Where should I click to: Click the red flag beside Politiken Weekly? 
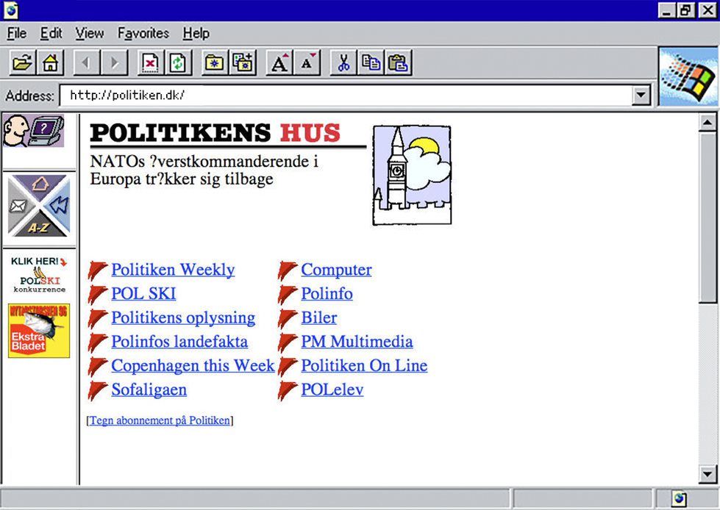point(97,270)
